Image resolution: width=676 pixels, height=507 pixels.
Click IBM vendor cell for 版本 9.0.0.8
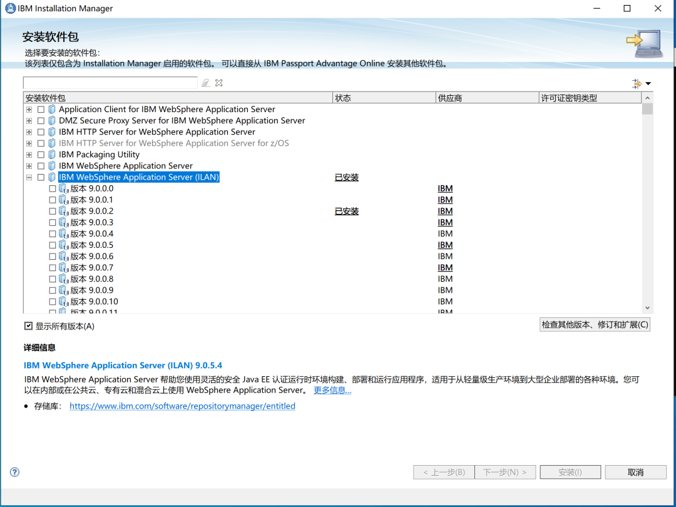(445, 279)
